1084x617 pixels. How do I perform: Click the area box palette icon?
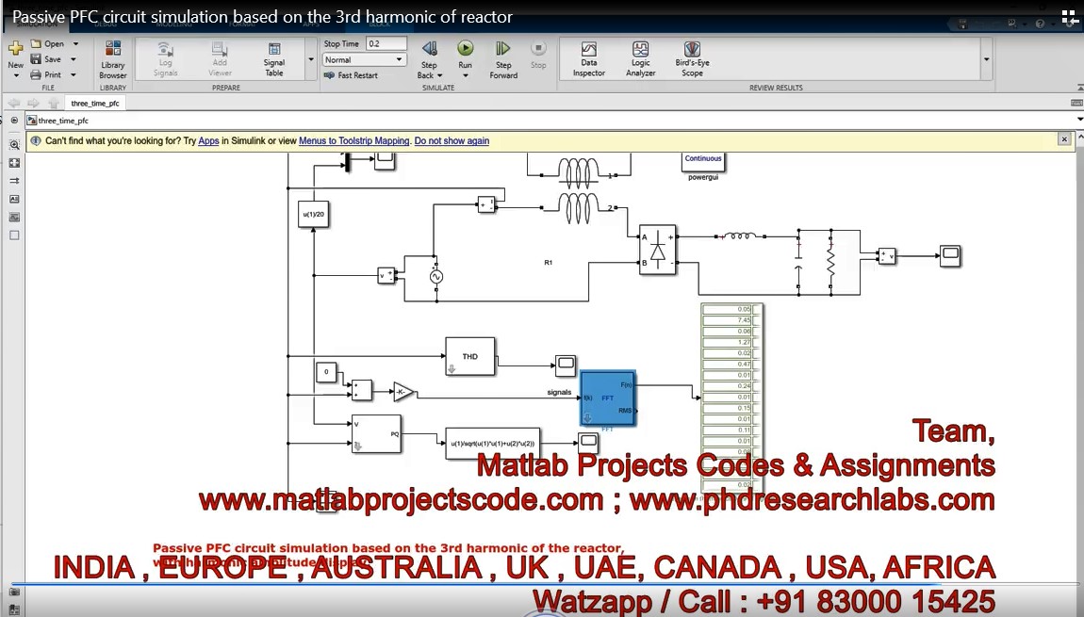pyautogui.click(x=14, y=235)
